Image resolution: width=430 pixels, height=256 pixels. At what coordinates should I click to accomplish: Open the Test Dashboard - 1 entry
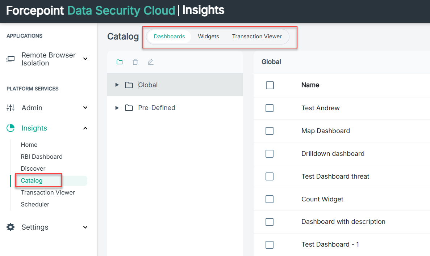pyautogui.click(x=330, y=244)
